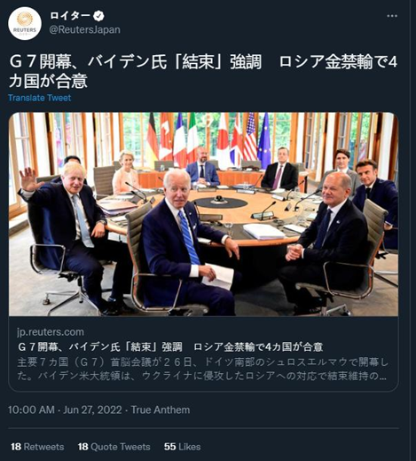Click the link card headline title
The image size is (416, 461).
[170, 346]
